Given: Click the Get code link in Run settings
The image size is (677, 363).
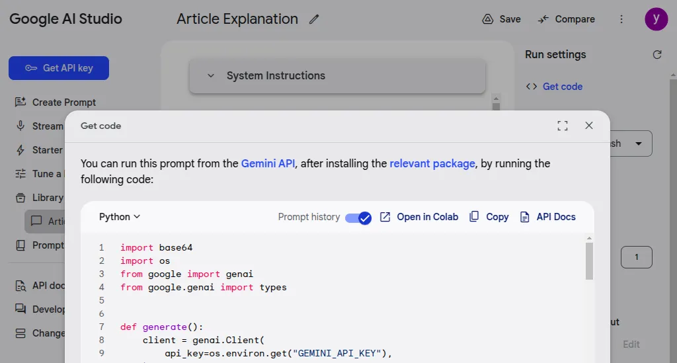Looking at the screenshot, I should pos(563,87).
